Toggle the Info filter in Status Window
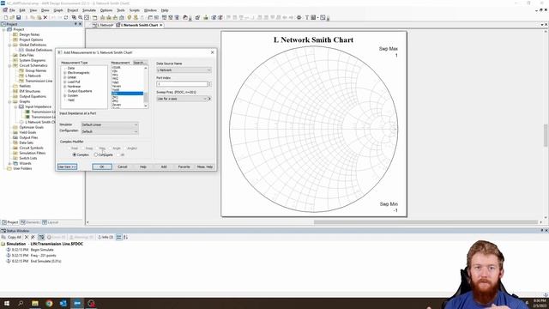This screenshot has width=549, height=309. coord(106,237)
